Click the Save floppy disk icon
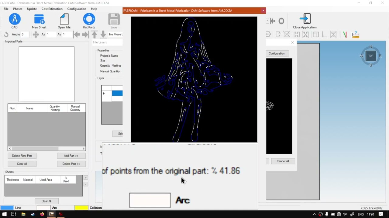This screenshot has height=218, width=389. pyautogui.click(x=114, y=19)
